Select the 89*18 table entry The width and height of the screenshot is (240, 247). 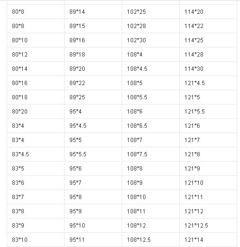pyautogui.click(x=93, y=55)
